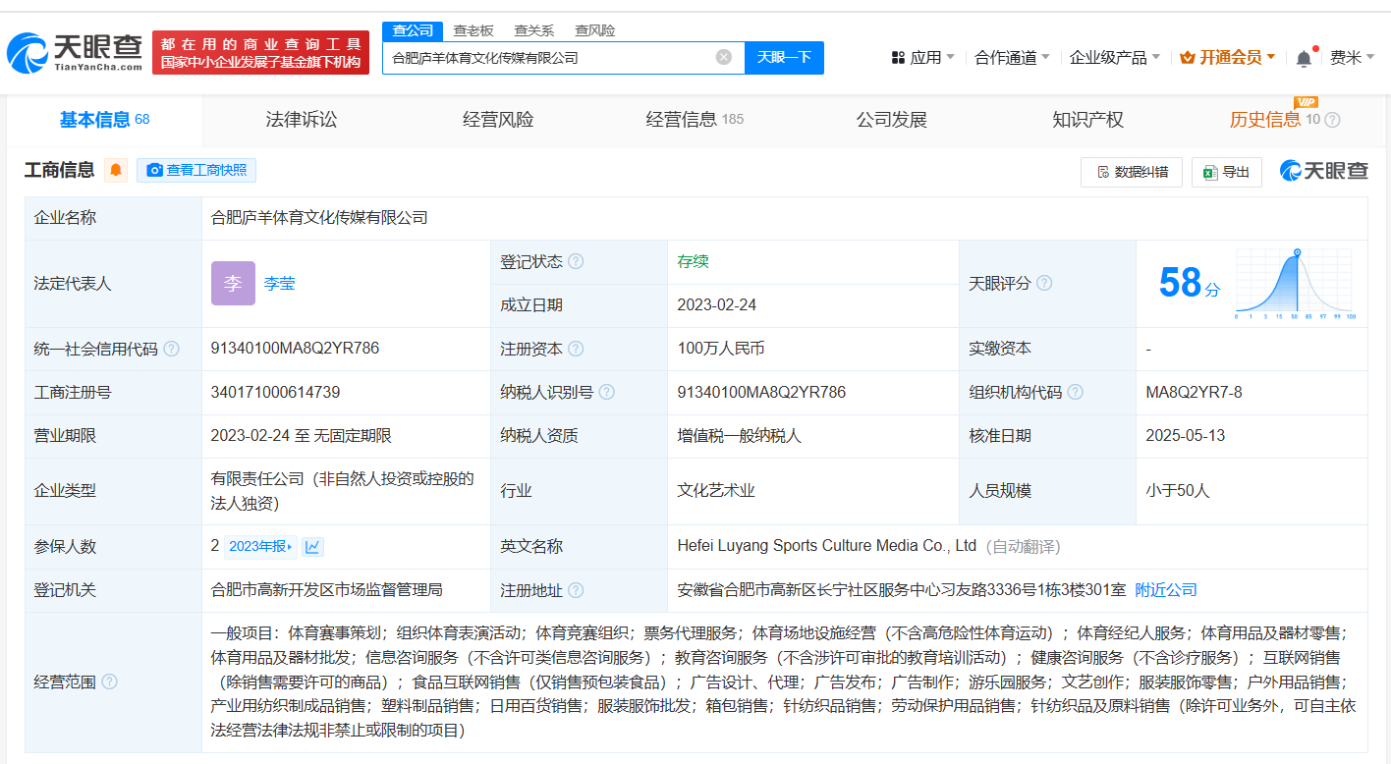Click the TianYanCha logo in header

[x=75, y=53]
